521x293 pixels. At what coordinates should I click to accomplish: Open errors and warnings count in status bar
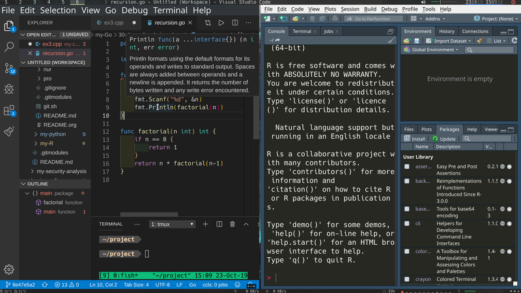point(66,285)
